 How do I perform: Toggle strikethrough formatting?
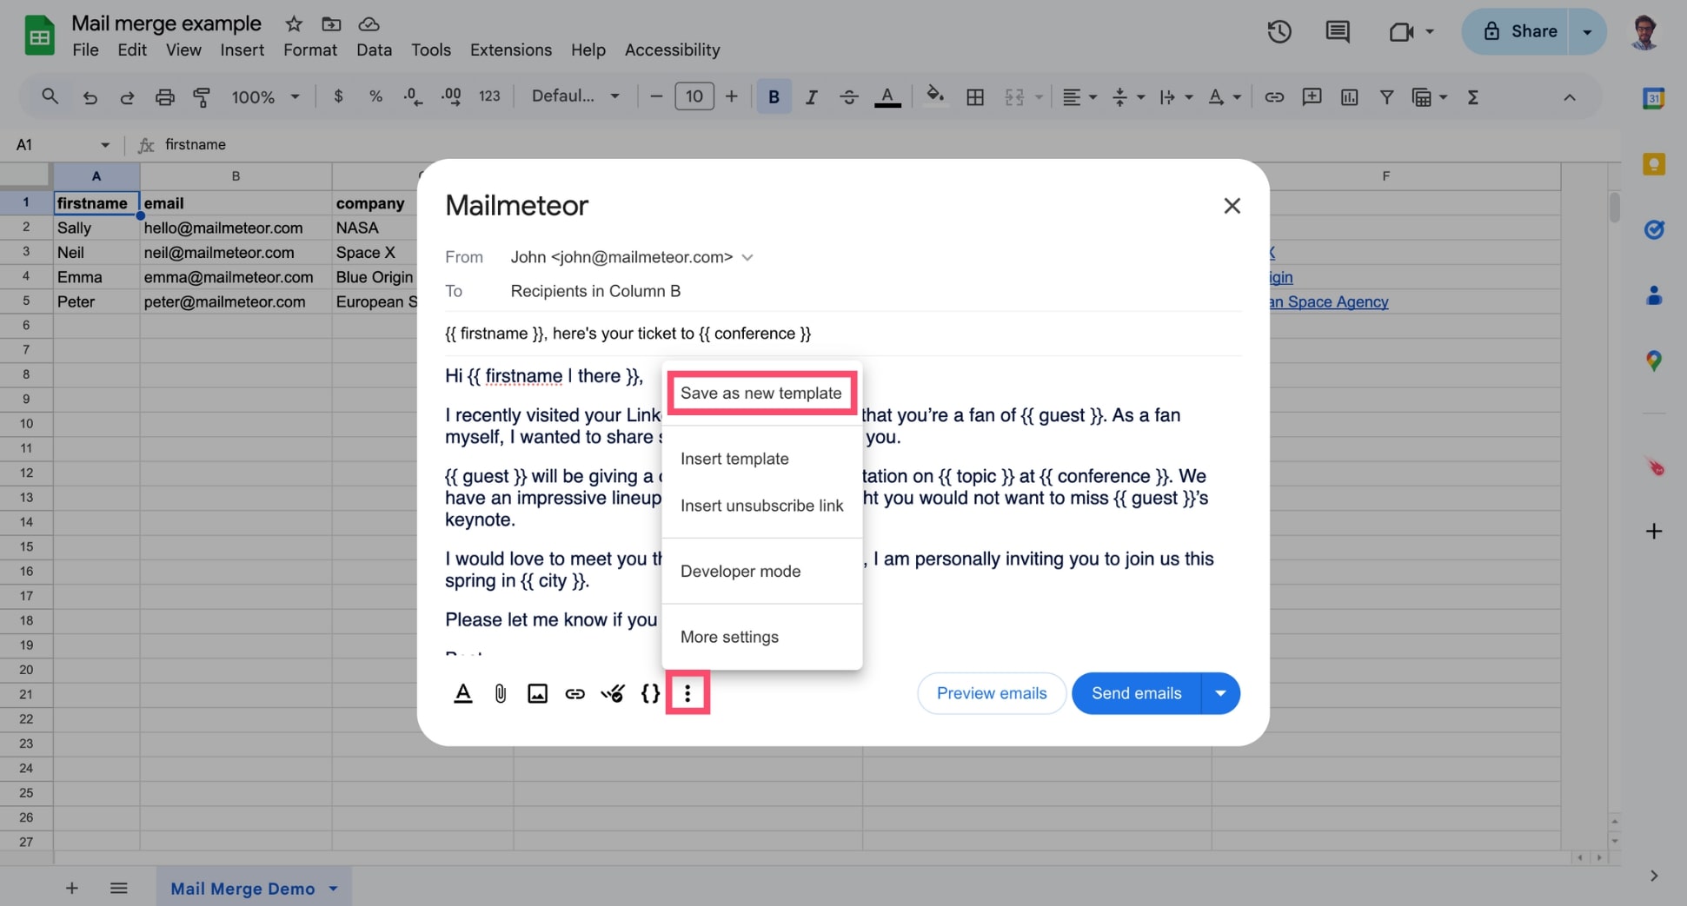click(x=848, y=97)
